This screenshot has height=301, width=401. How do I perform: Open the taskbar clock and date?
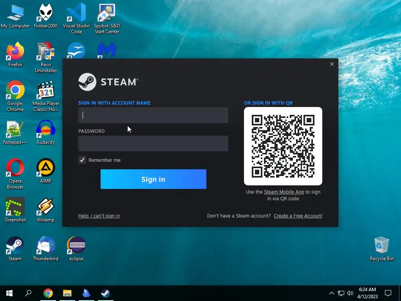click(x=367, y=293)
